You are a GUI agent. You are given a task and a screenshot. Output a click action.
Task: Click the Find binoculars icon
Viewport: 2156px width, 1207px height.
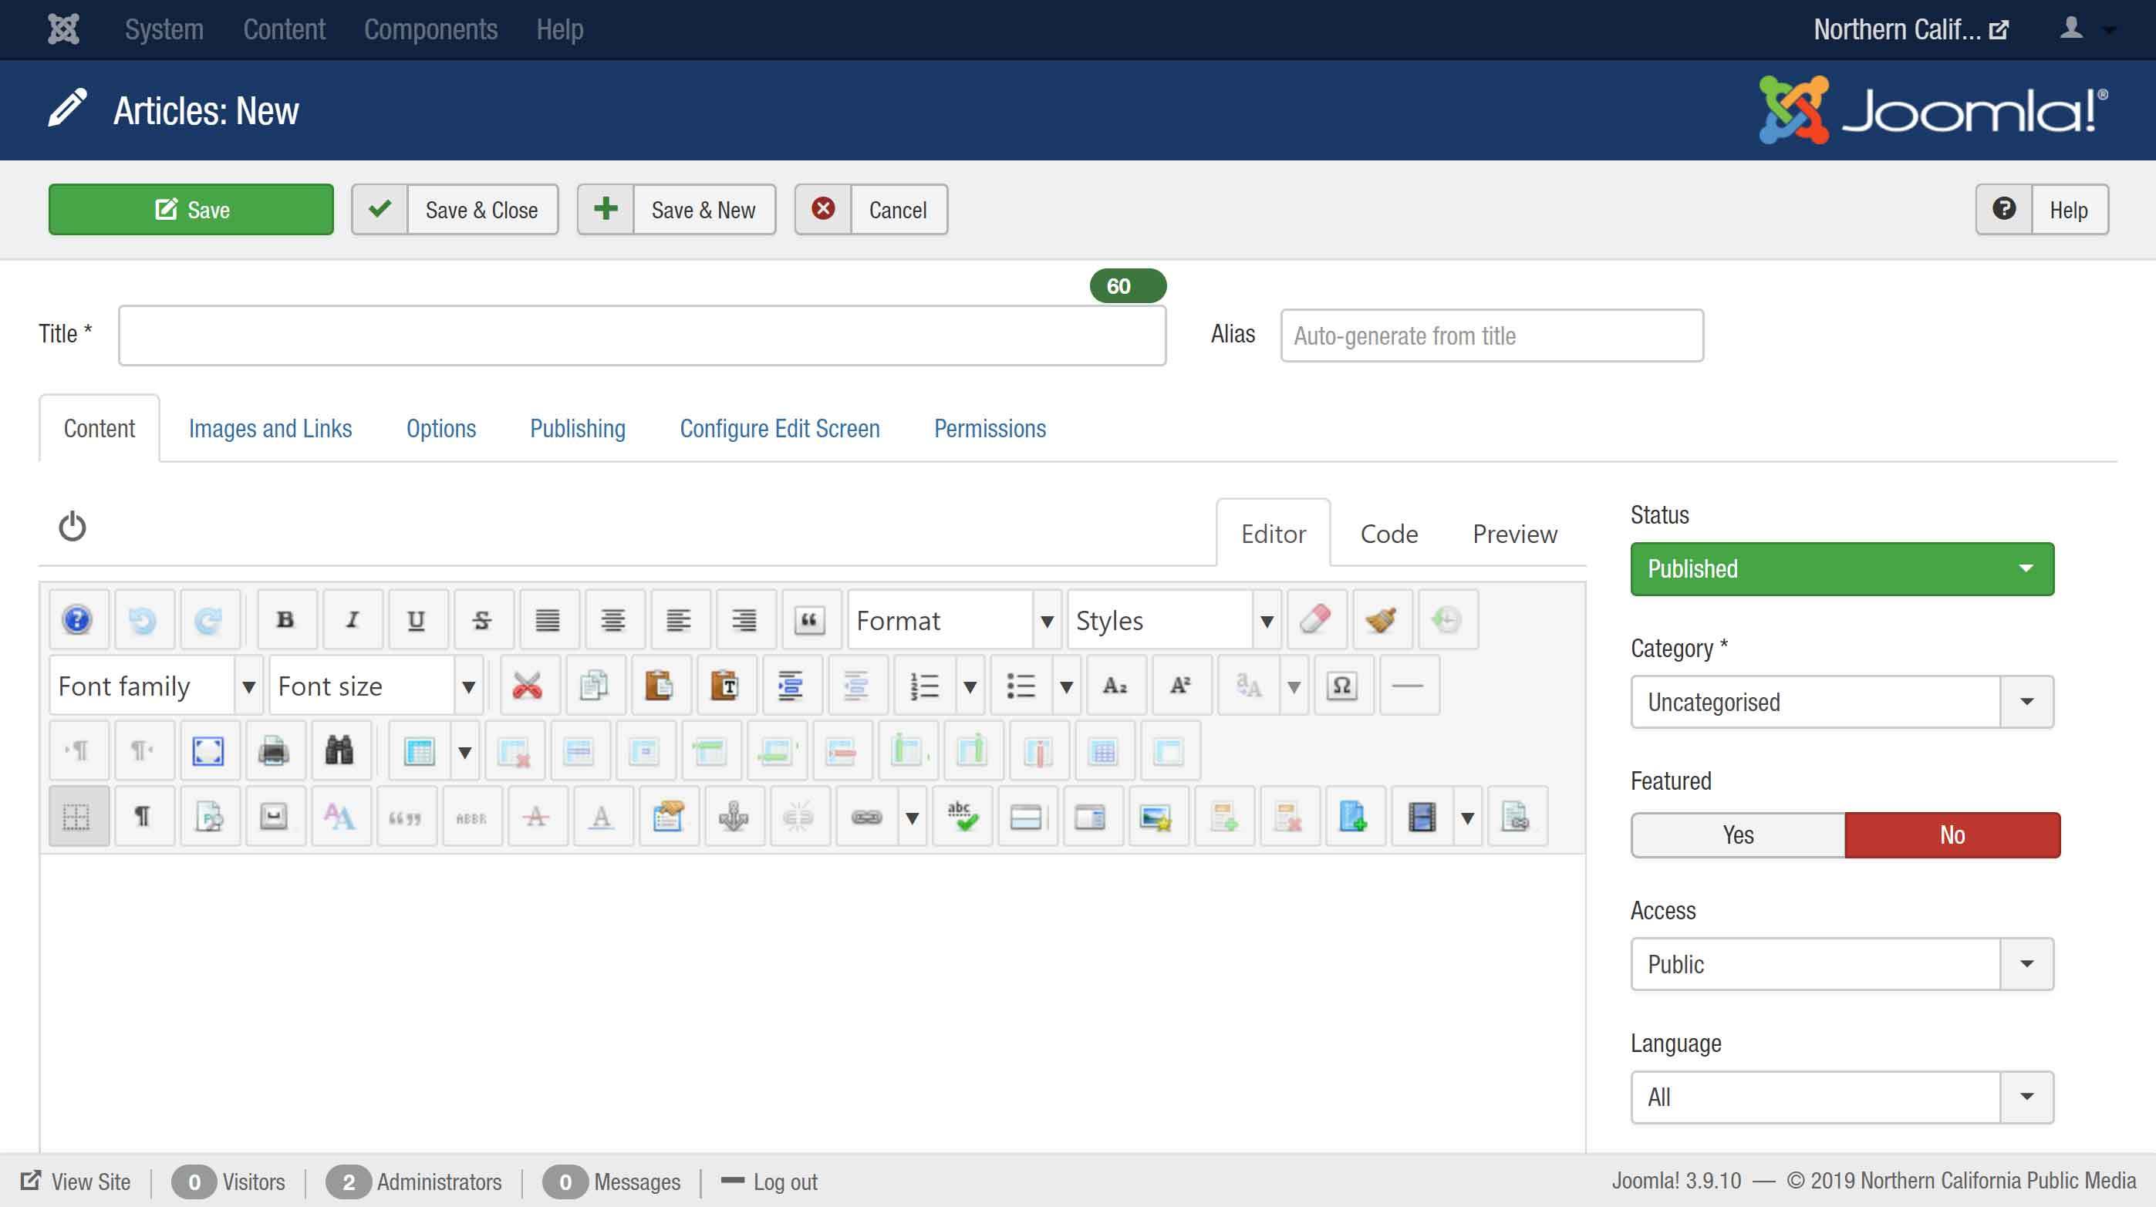click(x=339, y=751)
